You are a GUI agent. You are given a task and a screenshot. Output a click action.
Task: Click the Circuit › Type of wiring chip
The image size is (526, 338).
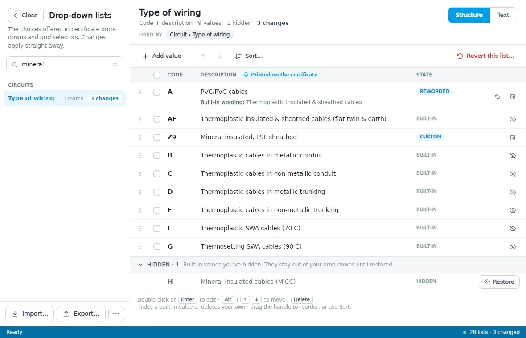click(x=200, y=35)
